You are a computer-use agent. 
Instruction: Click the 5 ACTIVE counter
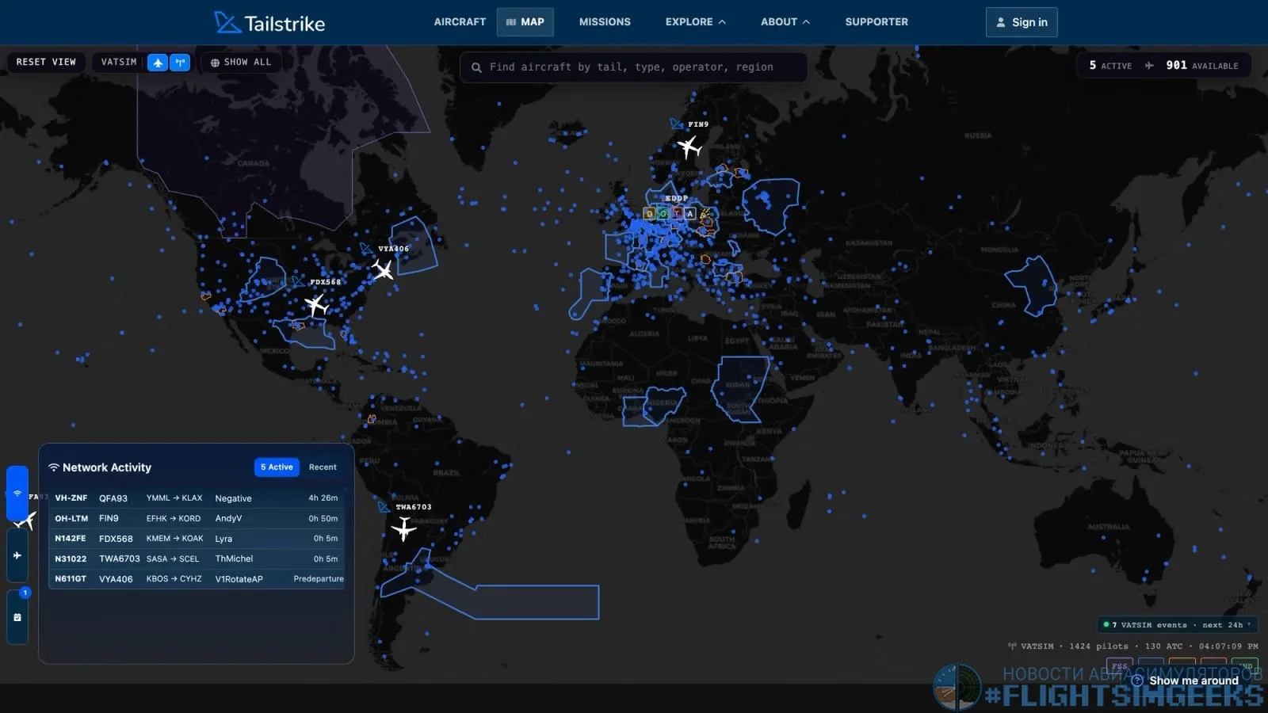point(1110,65)
